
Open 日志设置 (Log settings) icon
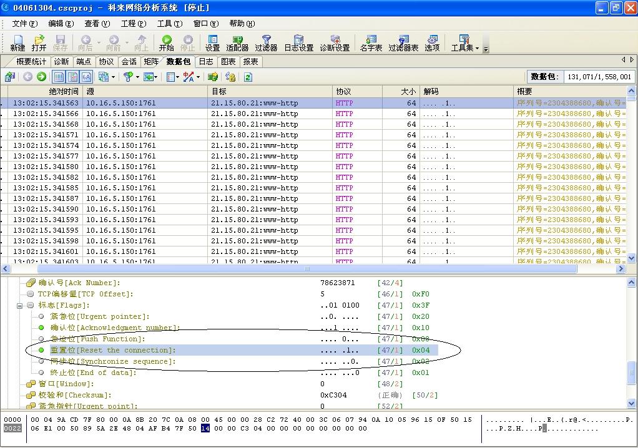click(298, 42)
